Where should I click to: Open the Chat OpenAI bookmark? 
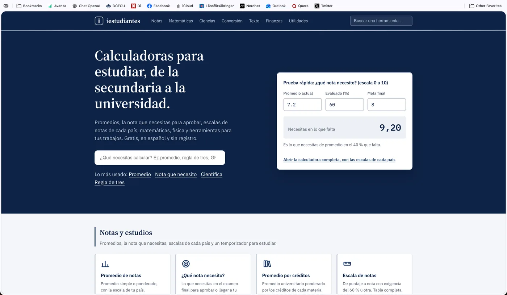click(86, 6)
